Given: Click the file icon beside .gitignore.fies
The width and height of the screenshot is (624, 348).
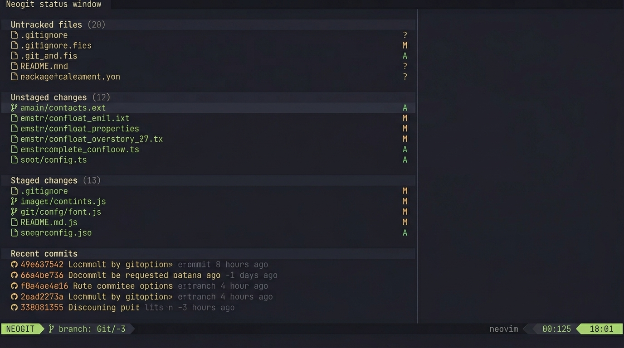Looking at the screenshot, I should [14, 45].
